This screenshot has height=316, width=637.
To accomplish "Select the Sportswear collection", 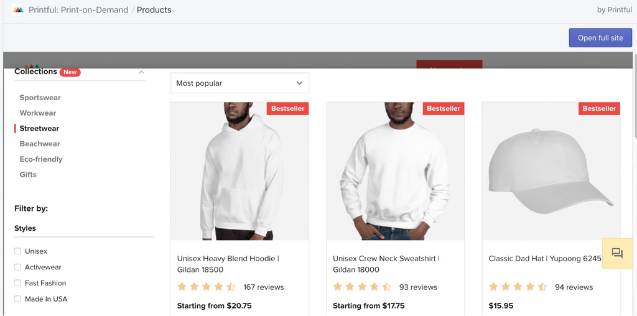I will (40, 98).
